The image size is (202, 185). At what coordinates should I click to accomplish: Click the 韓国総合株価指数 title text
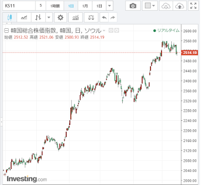point(33,31)
